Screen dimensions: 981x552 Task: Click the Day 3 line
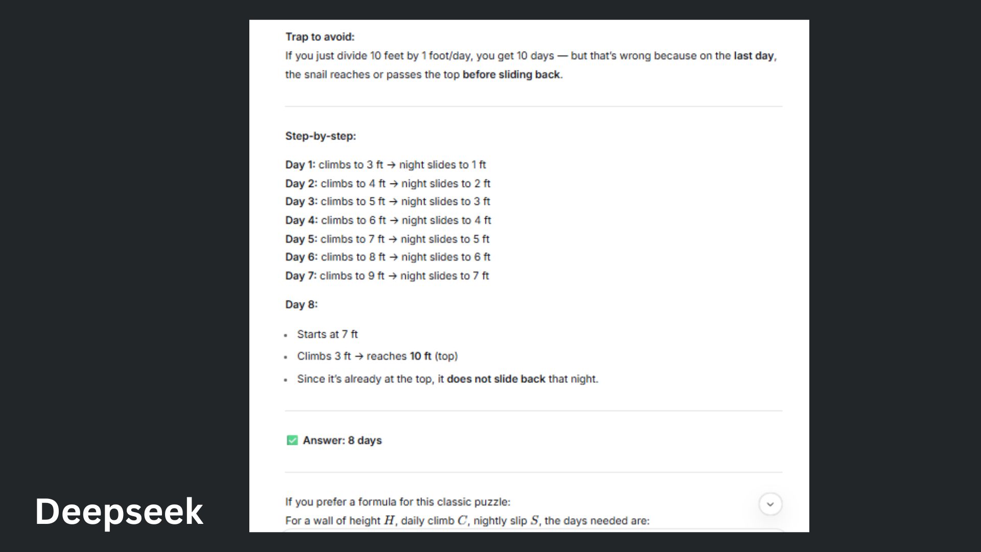[387, 201]
